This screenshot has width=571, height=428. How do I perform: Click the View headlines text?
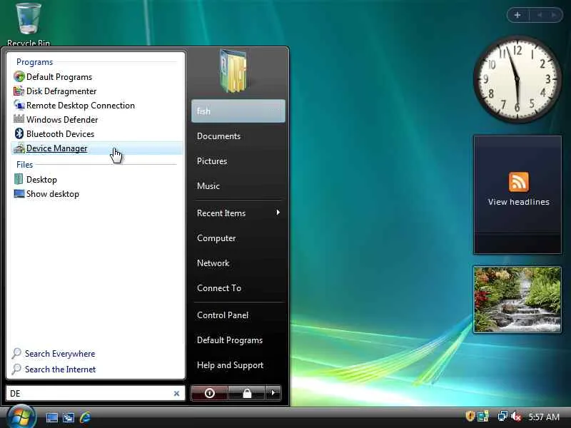point(519,202)
